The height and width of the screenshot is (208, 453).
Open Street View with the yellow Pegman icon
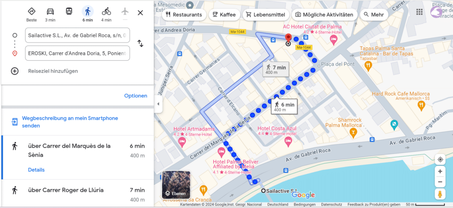coord(440,194)
